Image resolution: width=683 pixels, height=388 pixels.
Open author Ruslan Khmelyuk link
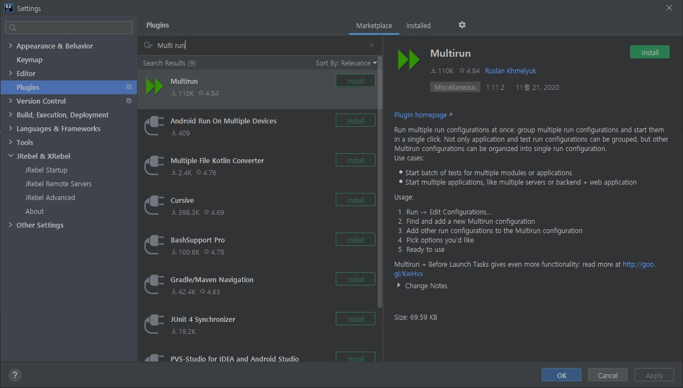point(511,71)
